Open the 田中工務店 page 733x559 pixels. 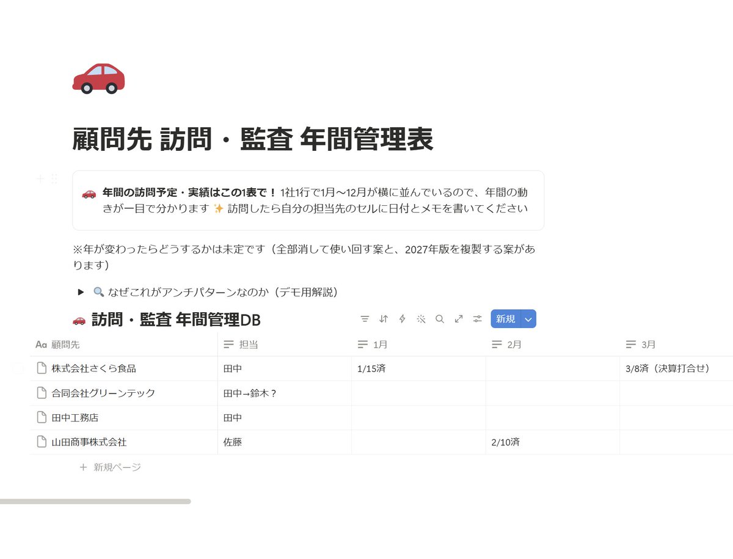pyautogui.click(x=75, y=417)
